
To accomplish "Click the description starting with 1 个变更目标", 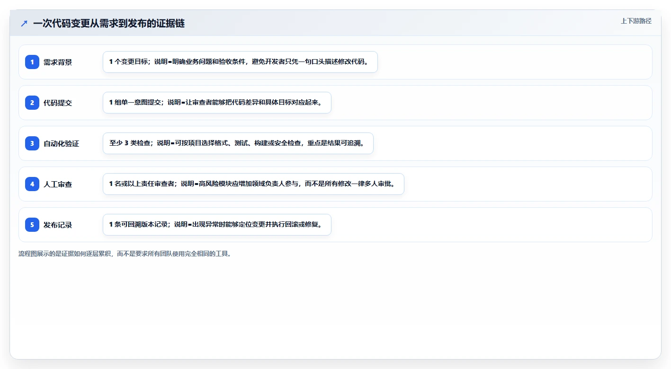I will [x=240, y=62].
